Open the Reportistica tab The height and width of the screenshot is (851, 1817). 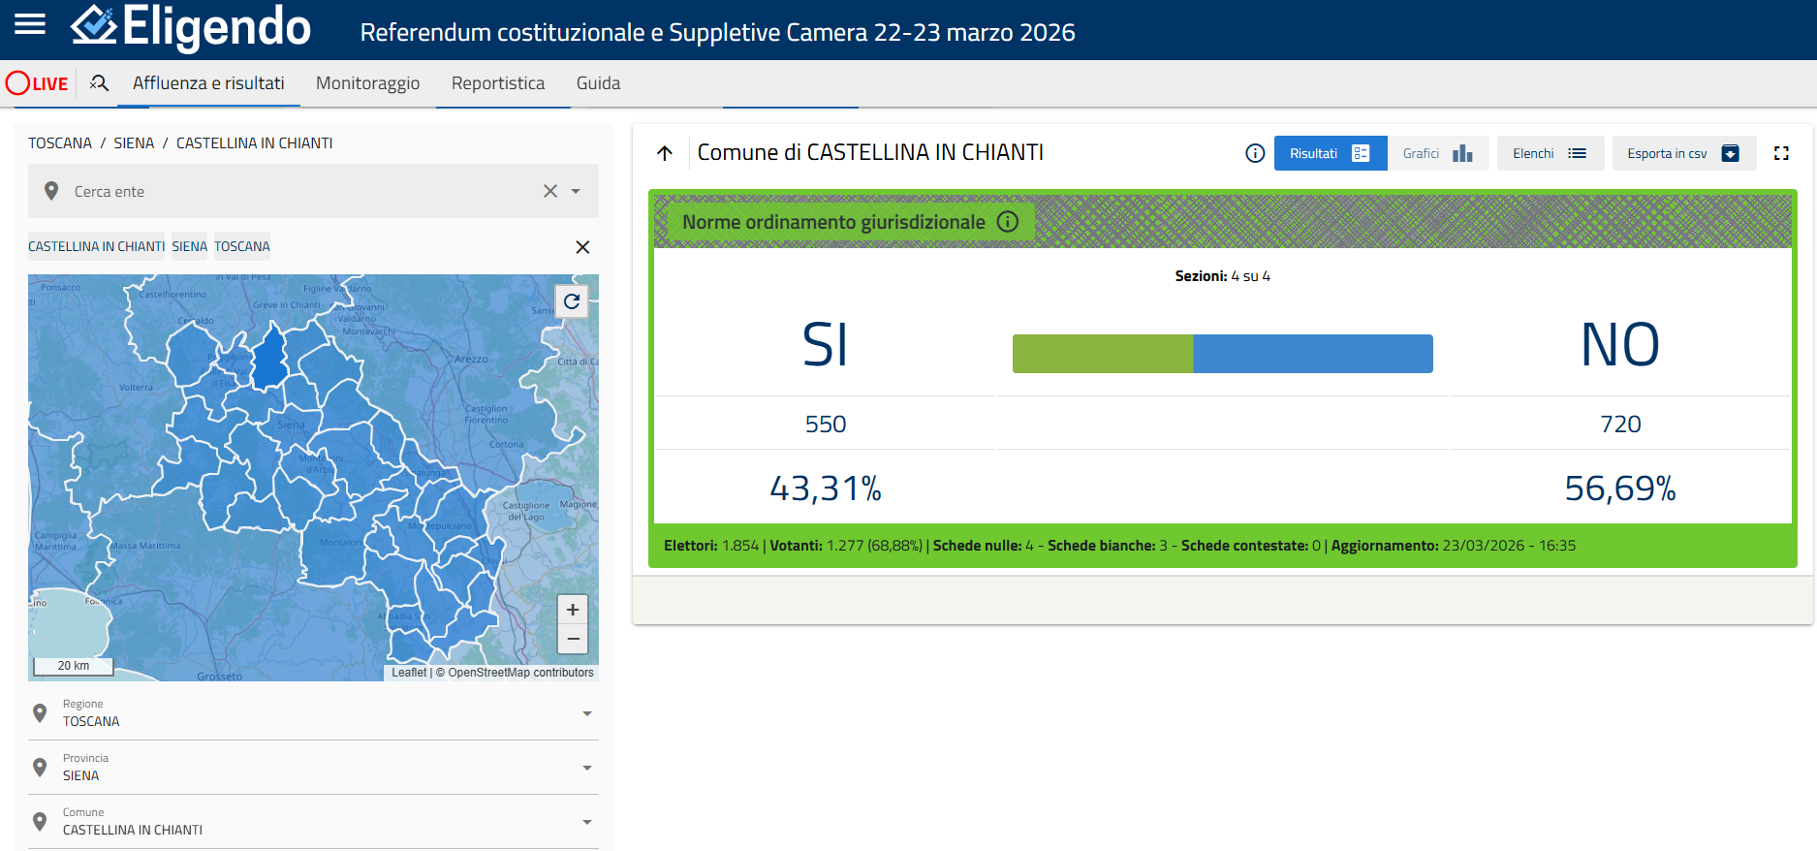(497, 83)
